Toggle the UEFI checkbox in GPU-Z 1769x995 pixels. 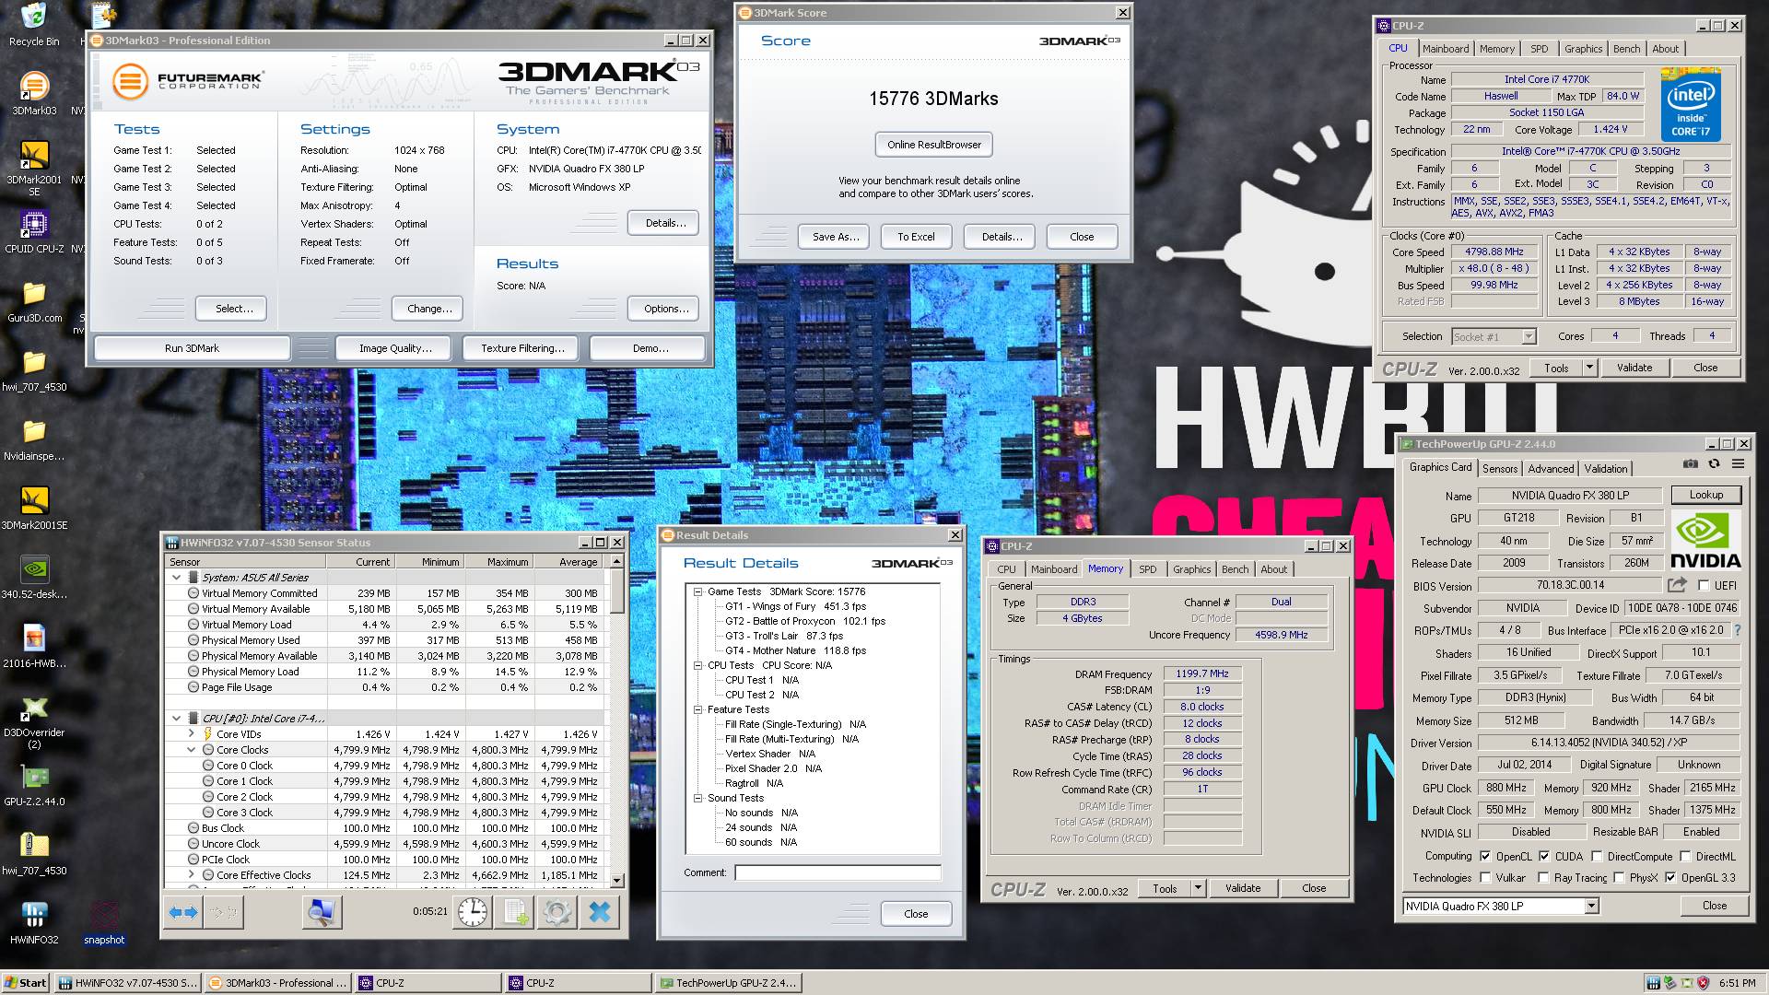tap(1704, 586)
